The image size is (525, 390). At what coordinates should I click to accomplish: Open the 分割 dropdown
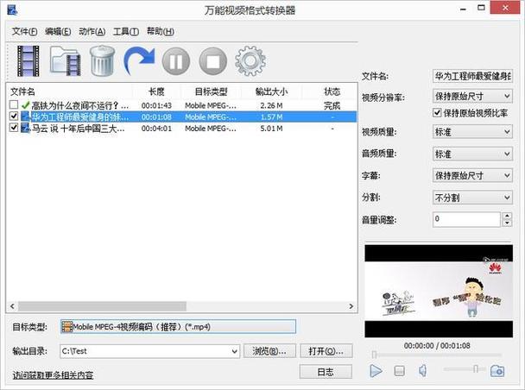472,198
